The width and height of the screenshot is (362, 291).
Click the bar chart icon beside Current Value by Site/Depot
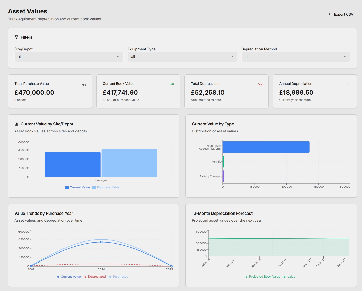point(16,124)
